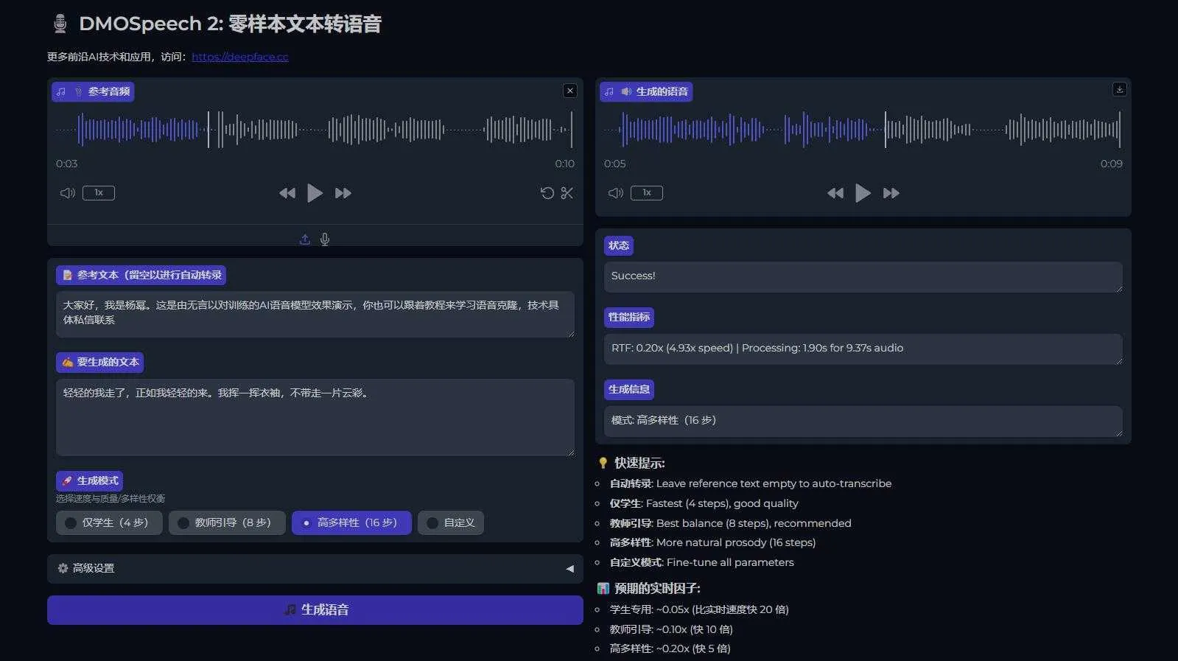Download the generated speech audio
The image size is (1178, 661).
(x=1119, y=90)
